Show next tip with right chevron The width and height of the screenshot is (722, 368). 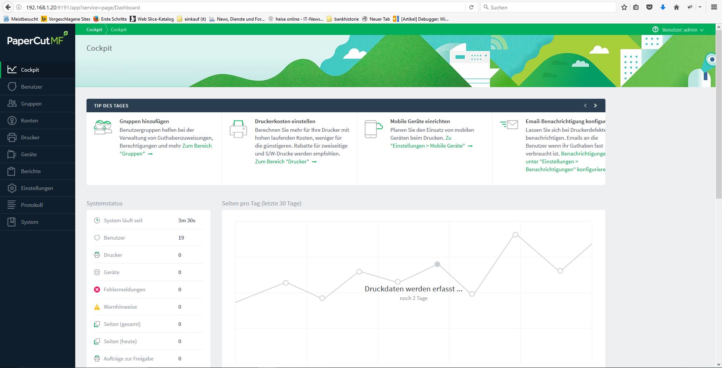pos(595,106)
